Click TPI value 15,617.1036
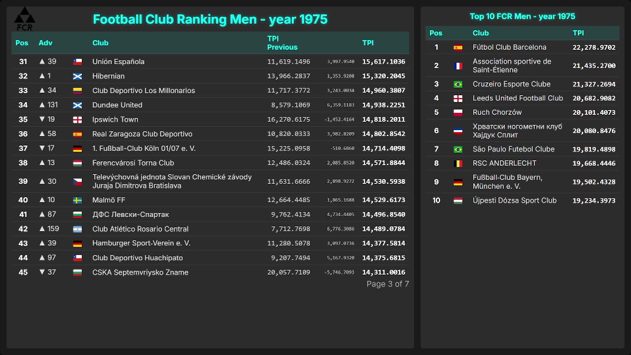The height and width of the screenshot is (355, 631). [384, 62]
